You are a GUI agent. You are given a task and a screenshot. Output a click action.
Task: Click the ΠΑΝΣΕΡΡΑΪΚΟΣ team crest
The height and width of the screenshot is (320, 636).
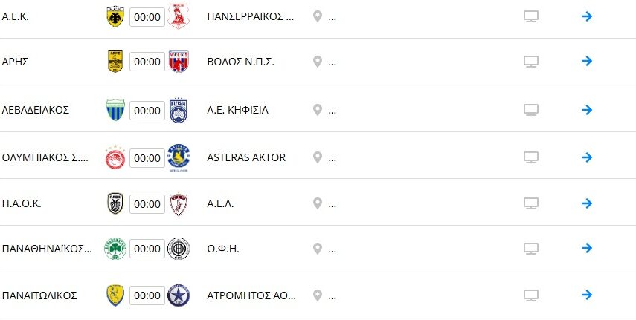179,16
